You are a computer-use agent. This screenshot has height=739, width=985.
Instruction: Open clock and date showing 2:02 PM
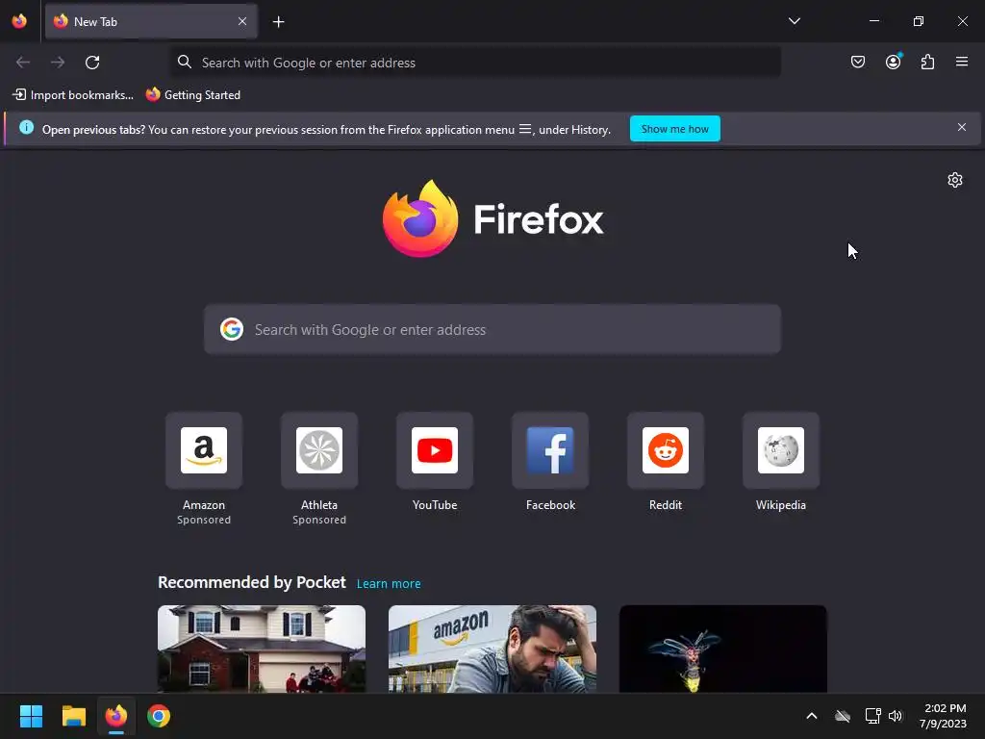point(943,716)
